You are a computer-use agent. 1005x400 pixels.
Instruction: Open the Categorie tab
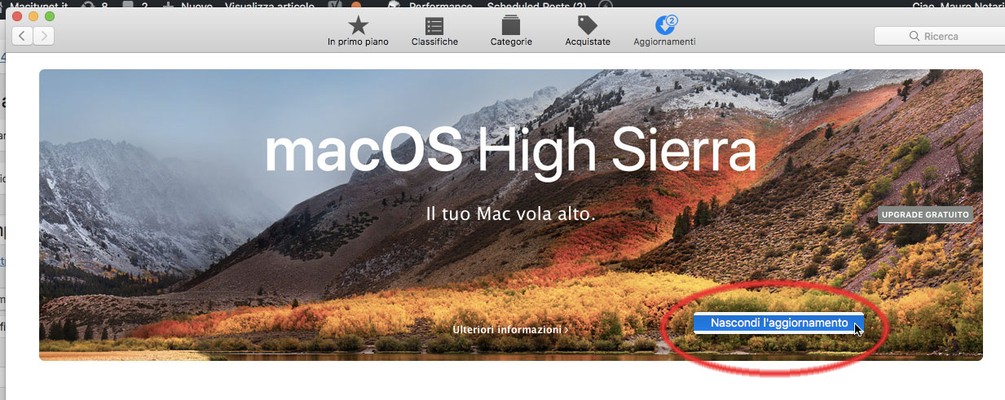pos(511,31)
